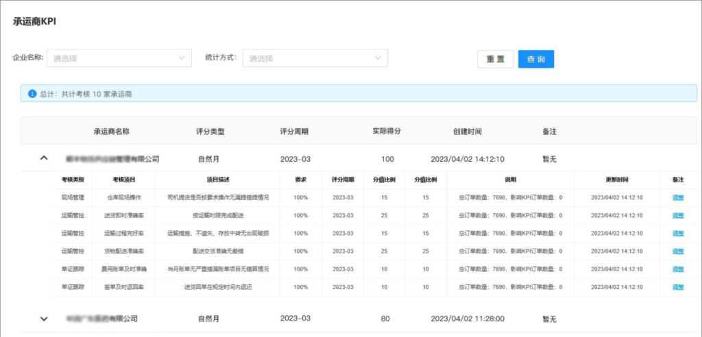Click the blue info icon beside 总计
This screenshot has width=702, height=337.
(32, 94)
